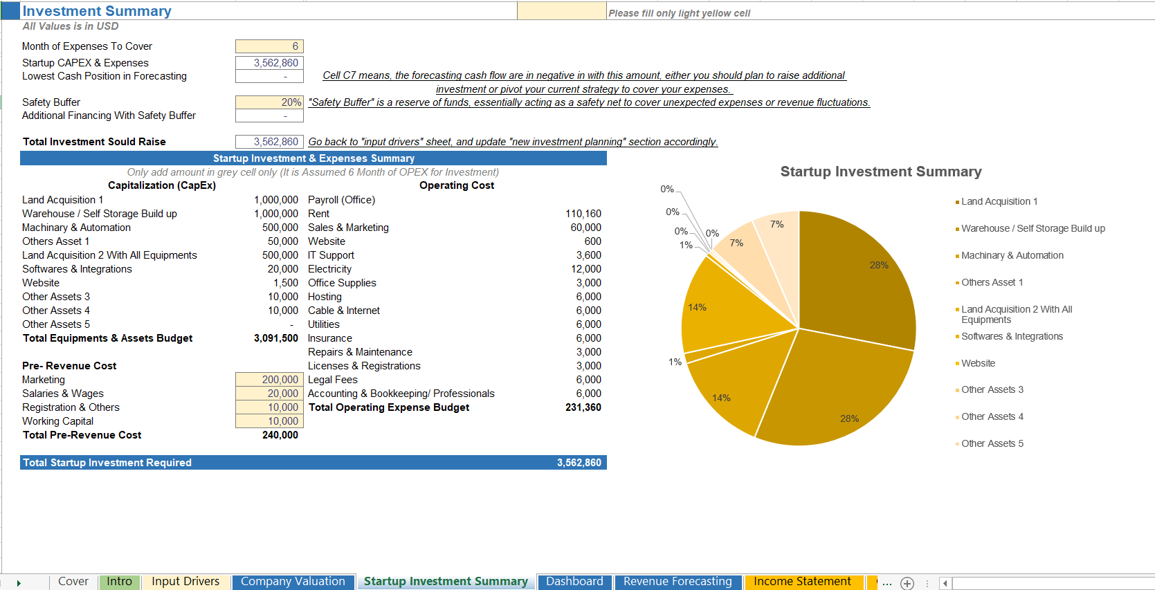This screenshot has width=1155, height=590.
Task: Select Month of Expenses To Cover cell
Action: point(269,46)
